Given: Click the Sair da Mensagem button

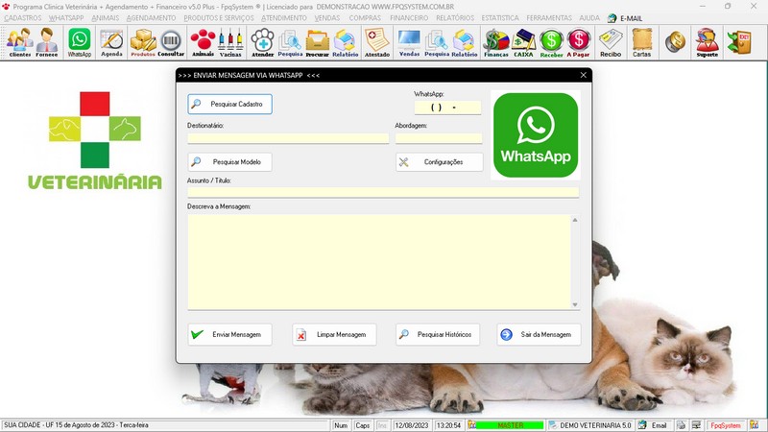Looking at the screenshot, I should point(539,334).
